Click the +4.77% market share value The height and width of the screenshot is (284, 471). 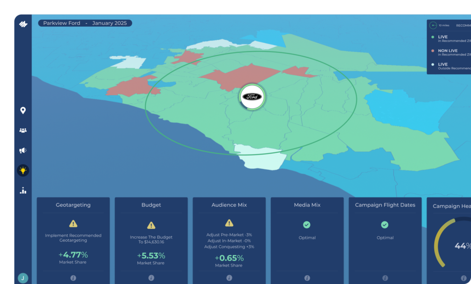click(x=73, y=255)
